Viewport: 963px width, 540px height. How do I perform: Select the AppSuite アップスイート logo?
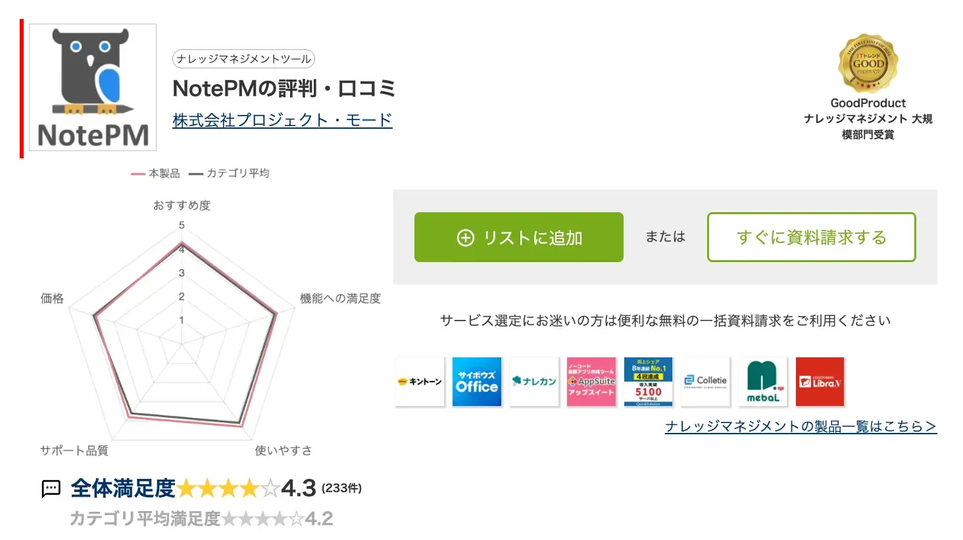pos(591,381)
